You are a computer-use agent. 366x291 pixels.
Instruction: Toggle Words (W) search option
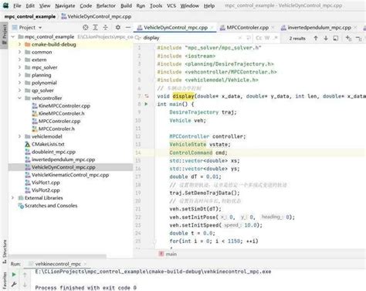tap(267, 38)
